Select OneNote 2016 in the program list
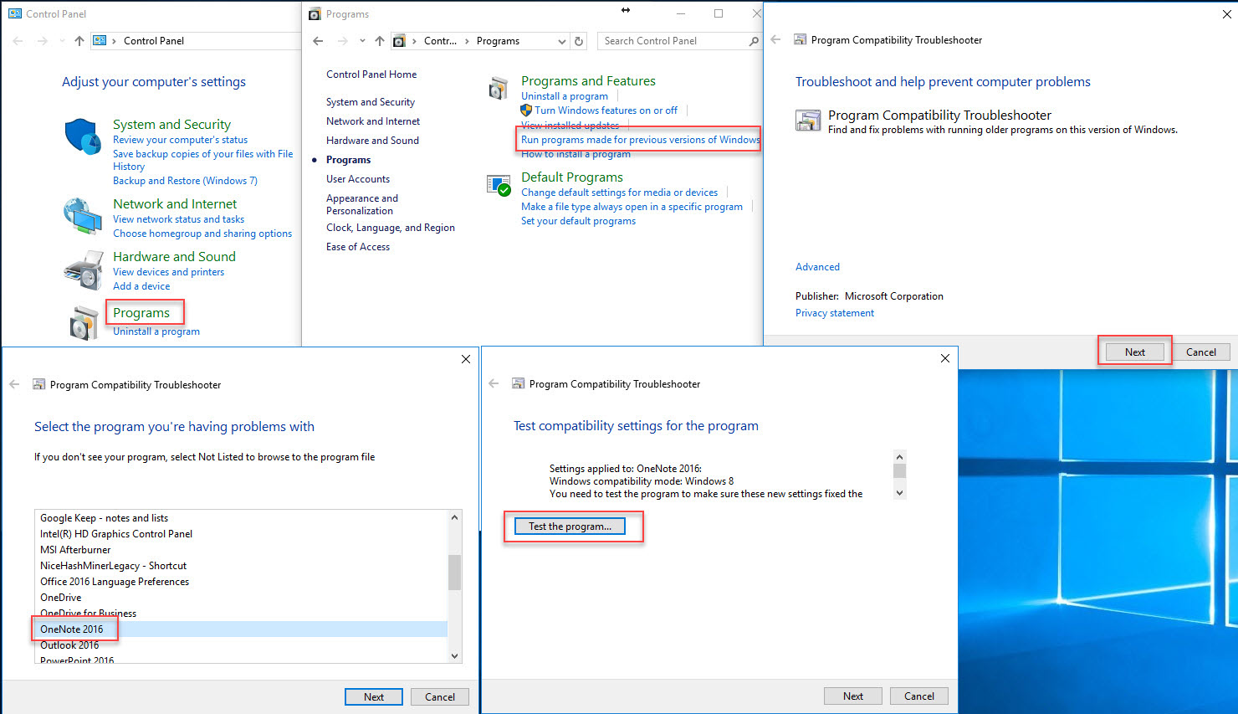 click(x=72, y=629)
